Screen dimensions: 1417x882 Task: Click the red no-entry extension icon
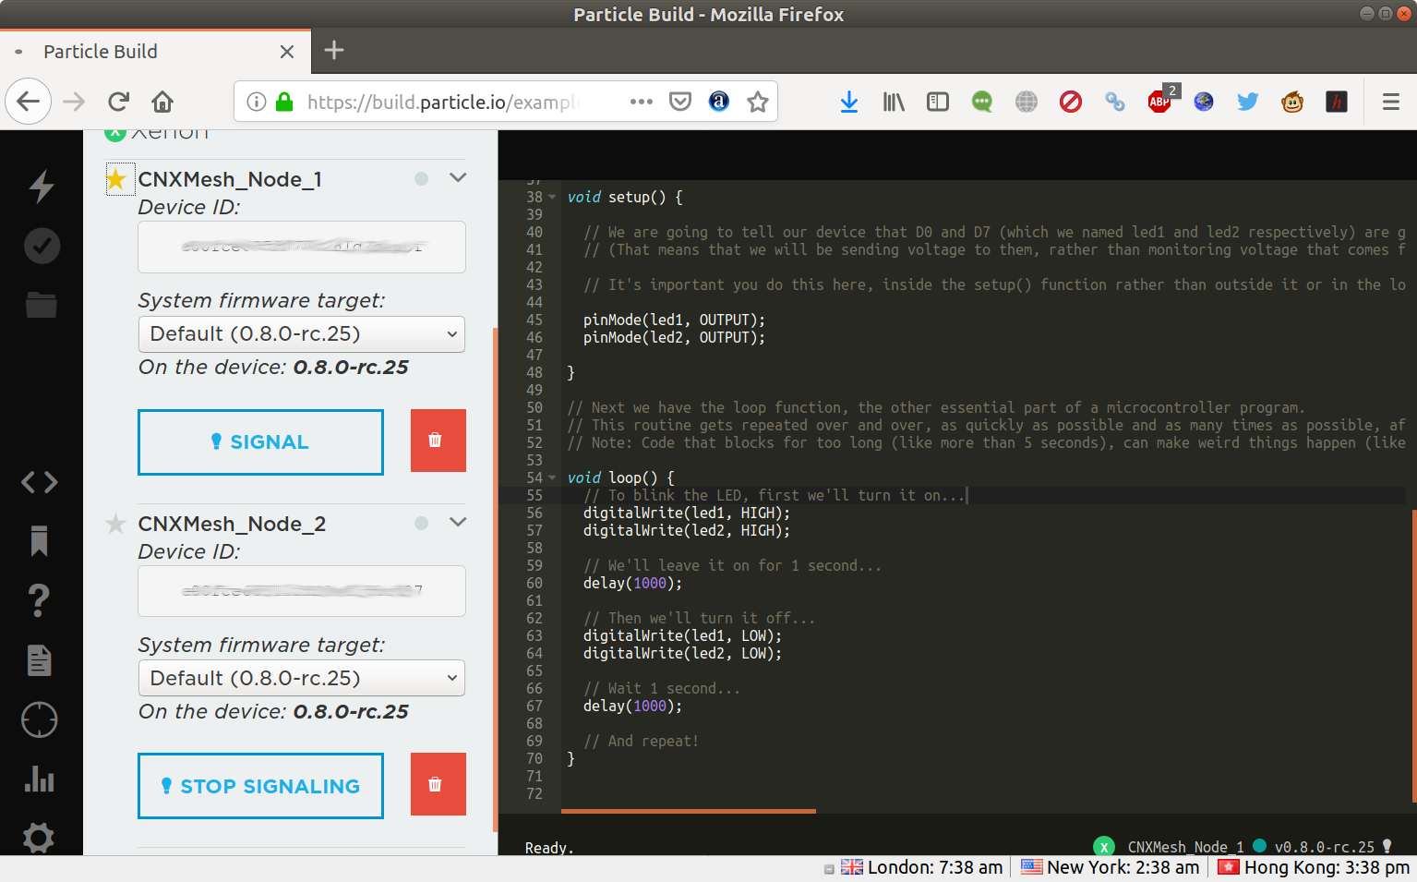click(x=1071, y=102)
